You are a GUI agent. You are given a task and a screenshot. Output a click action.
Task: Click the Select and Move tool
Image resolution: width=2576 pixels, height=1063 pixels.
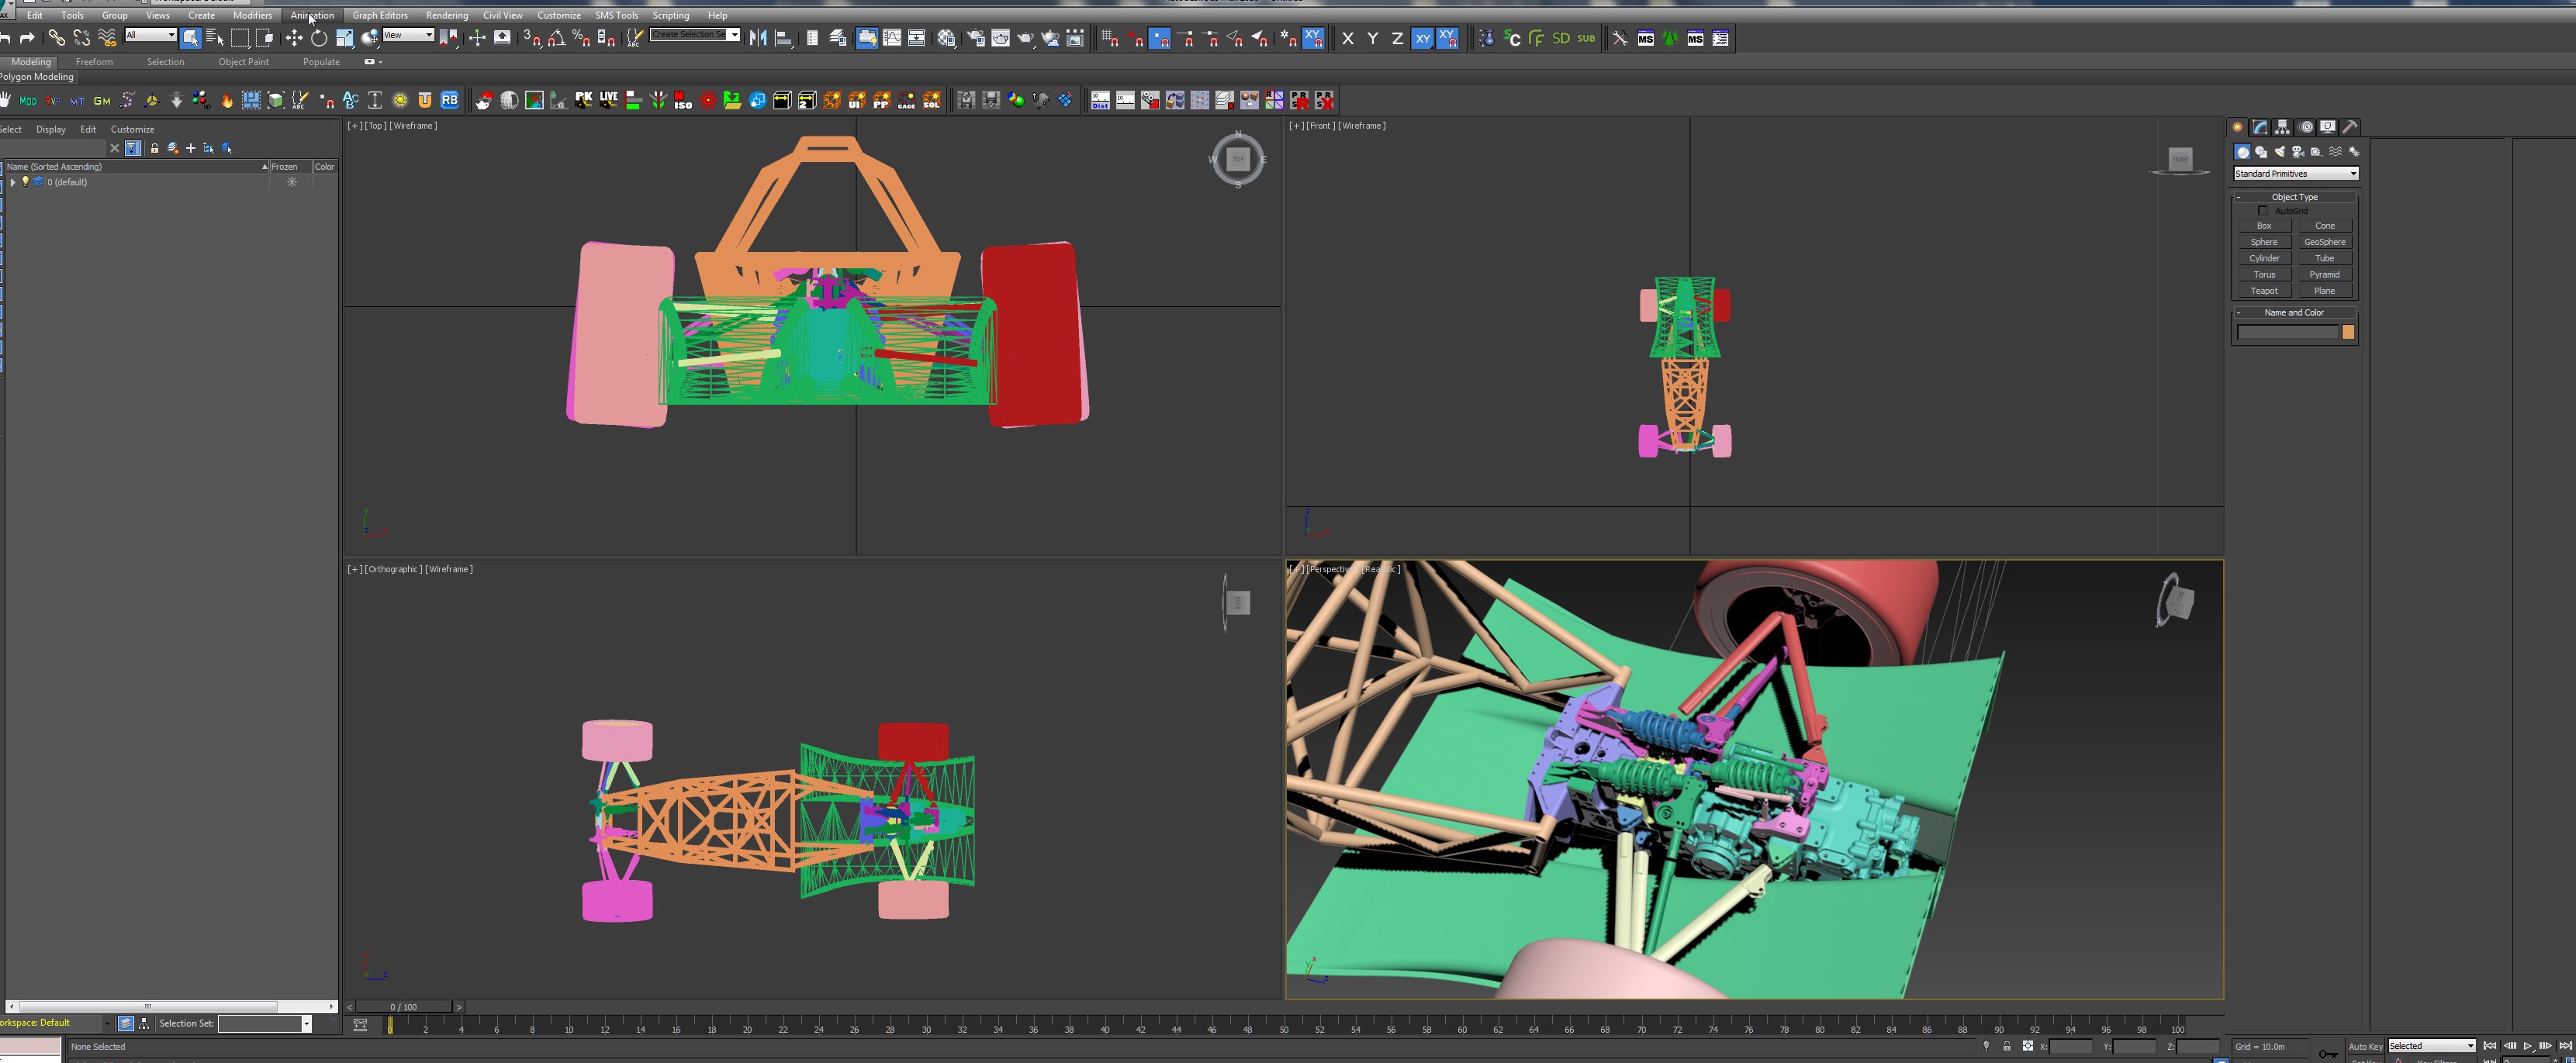point(293,38)
